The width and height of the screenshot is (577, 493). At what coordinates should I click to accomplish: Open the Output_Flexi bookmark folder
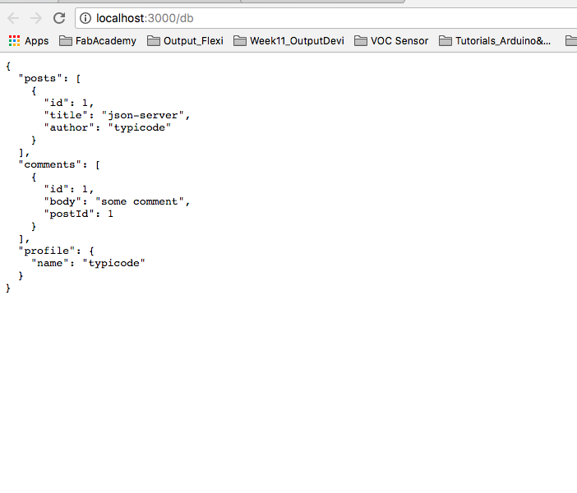185,40
